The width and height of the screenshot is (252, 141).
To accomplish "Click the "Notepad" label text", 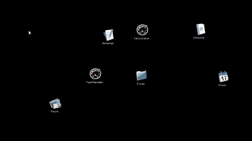I will point(108,43).
